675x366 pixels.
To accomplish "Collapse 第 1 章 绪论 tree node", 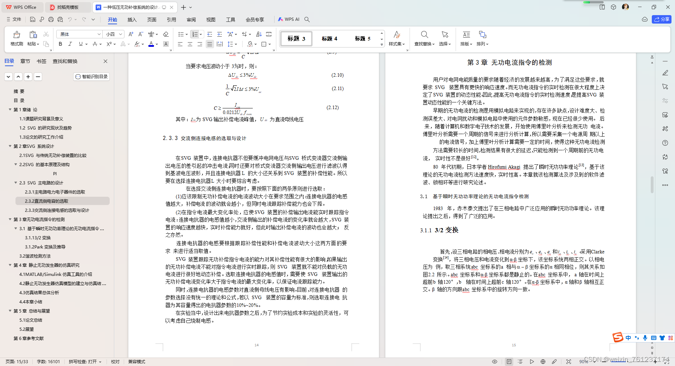I will click(10, 110).
